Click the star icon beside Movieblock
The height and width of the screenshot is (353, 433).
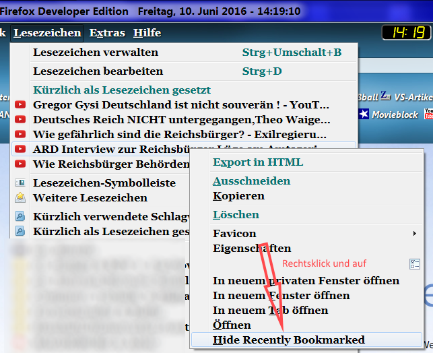point(364,114)
